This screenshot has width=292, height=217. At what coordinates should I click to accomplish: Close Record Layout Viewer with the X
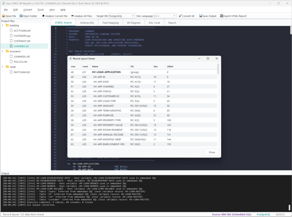point(217,58)
